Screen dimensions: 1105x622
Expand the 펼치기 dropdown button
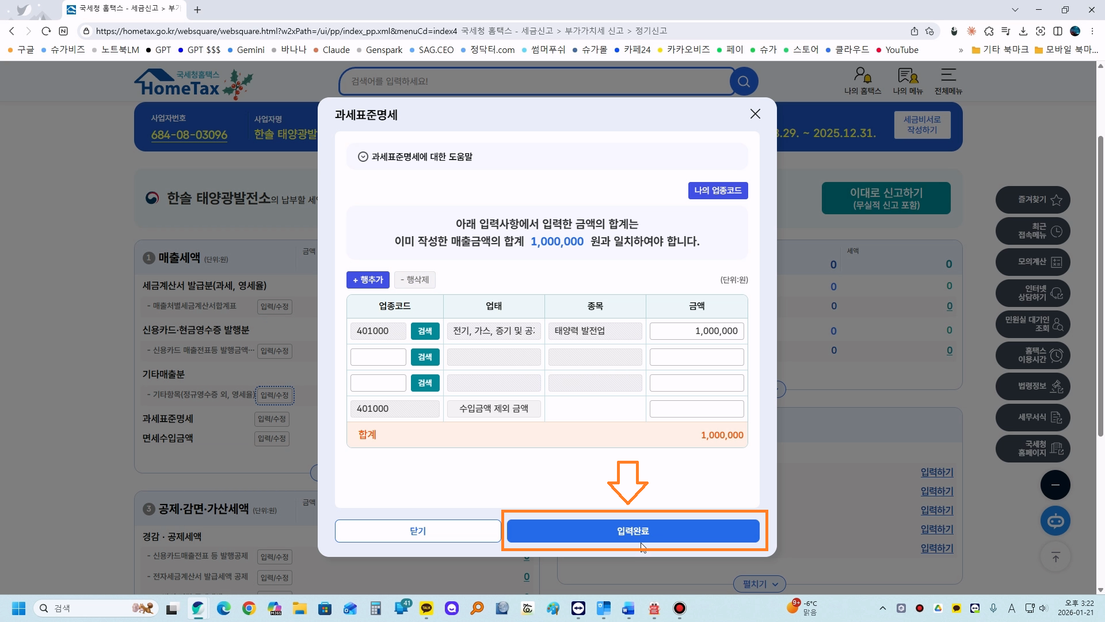point(759,584)
